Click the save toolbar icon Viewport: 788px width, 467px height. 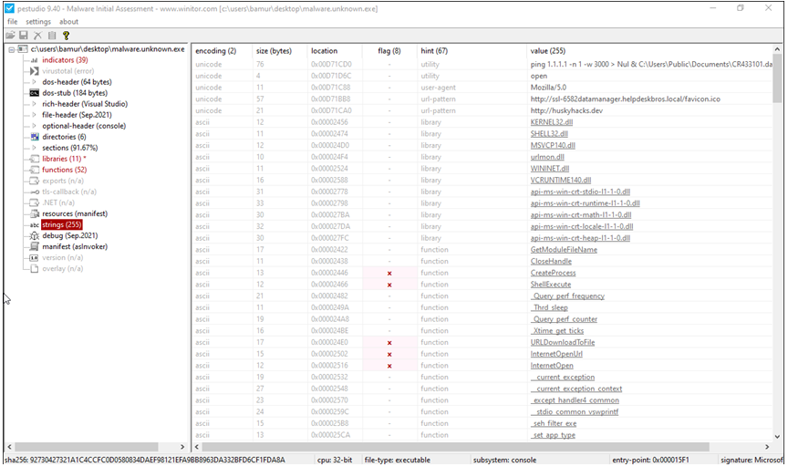[24, 36]
